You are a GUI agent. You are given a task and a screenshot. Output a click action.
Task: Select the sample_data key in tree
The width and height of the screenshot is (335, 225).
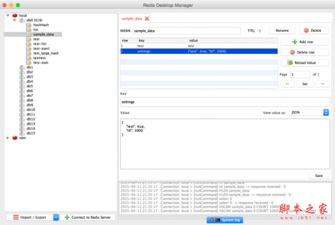[x=44, y=35]
